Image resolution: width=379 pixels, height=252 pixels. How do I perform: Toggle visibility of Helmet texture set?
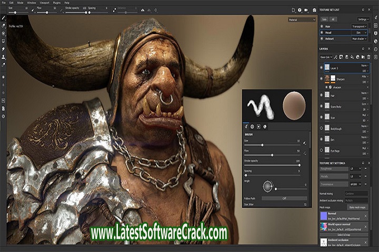(x=322, y=38)
